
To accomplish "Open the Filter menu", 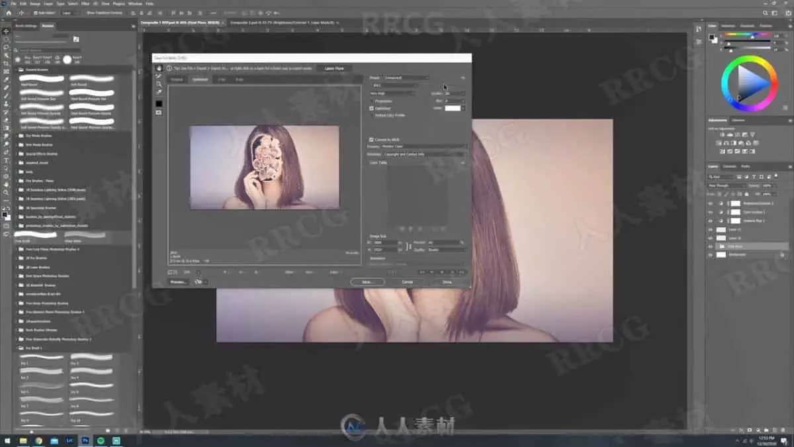I will (85, 3).
